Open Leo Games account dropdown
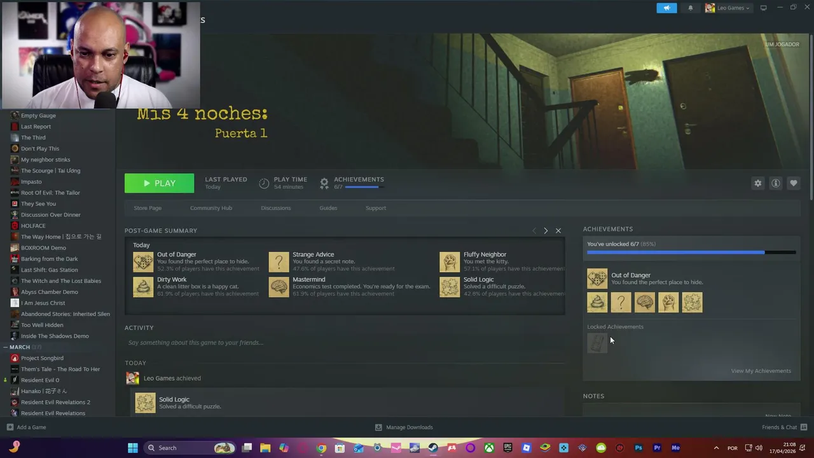Screen dimensions: 814x458 728,8
